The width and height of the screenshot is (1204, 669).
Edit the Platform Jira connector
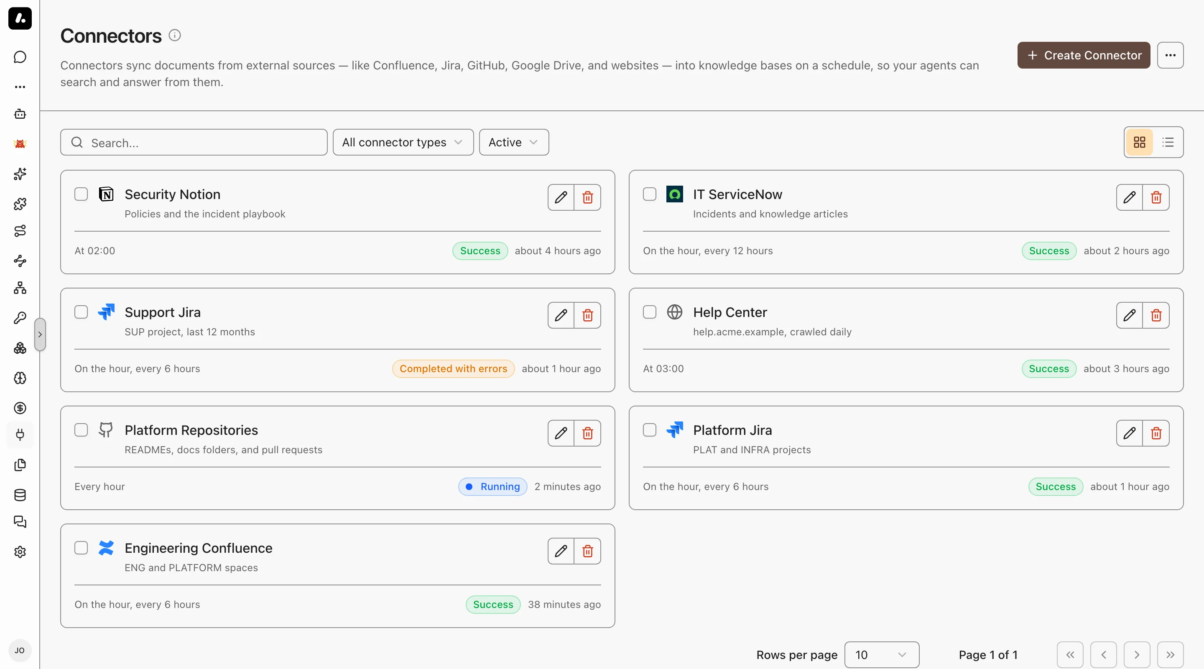1129,433
